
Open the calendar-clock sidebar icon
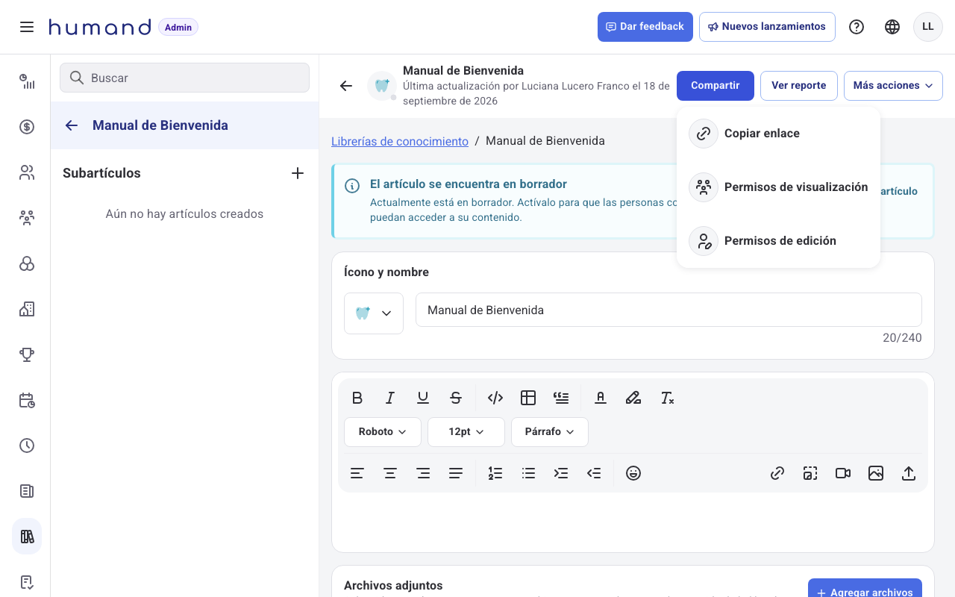(x=27, y=400)
